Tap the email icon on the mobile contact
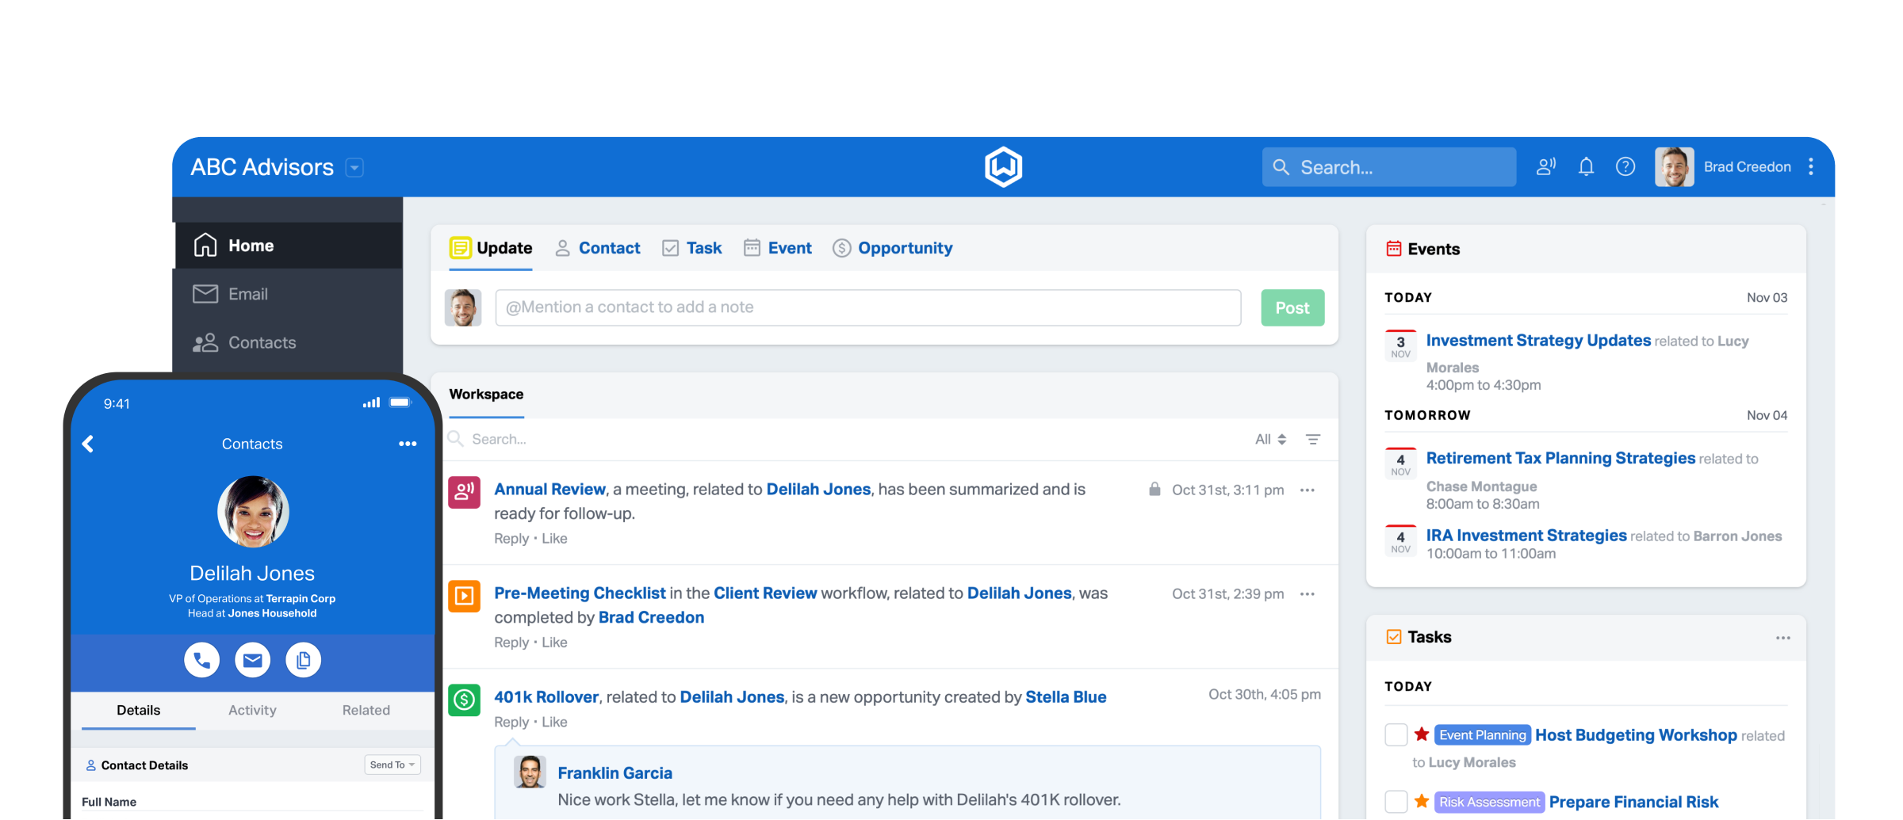1903x820 pixels. click(252, 660)
